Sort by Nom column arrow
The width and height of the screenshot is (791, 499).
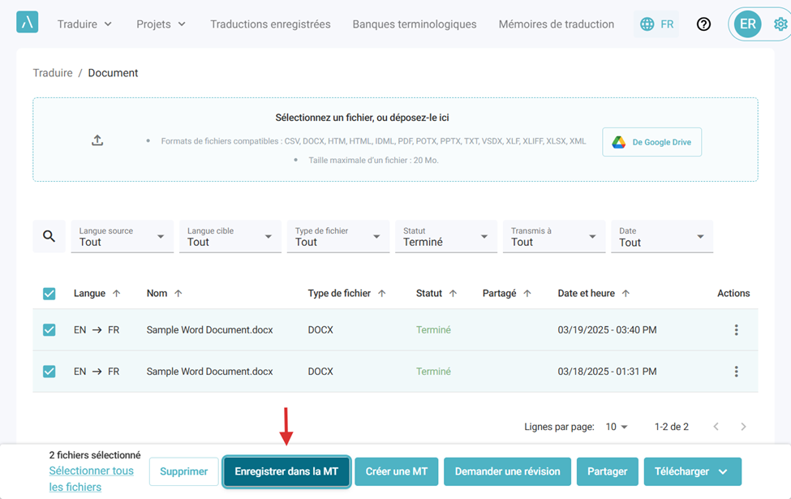[x=178, y=293]
